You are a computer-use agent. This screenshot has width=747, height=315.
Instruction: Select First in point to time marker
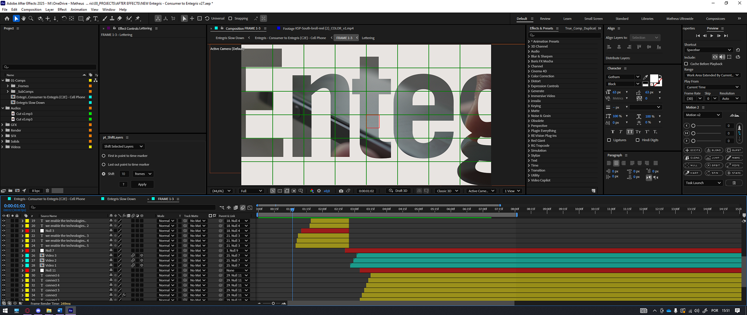(104, 156)
